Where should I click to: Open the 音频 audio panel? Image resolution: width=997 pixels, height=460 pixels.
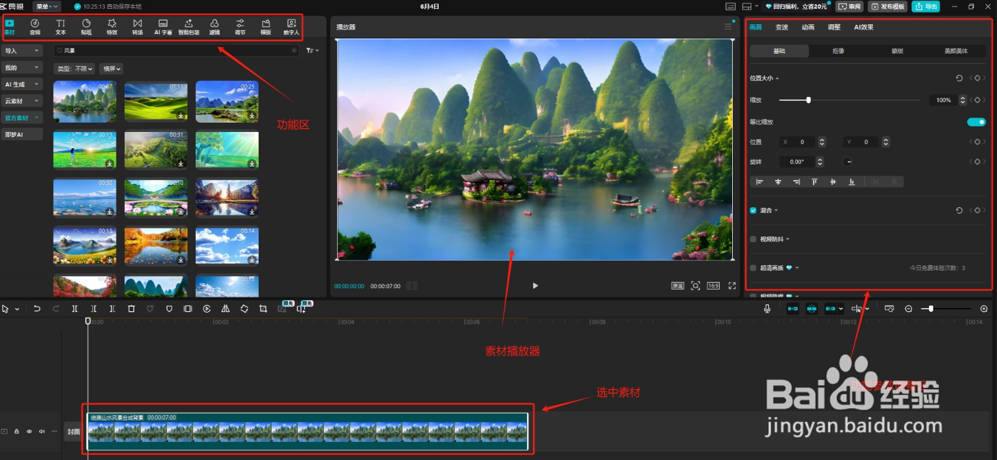[x=35, y=27]
